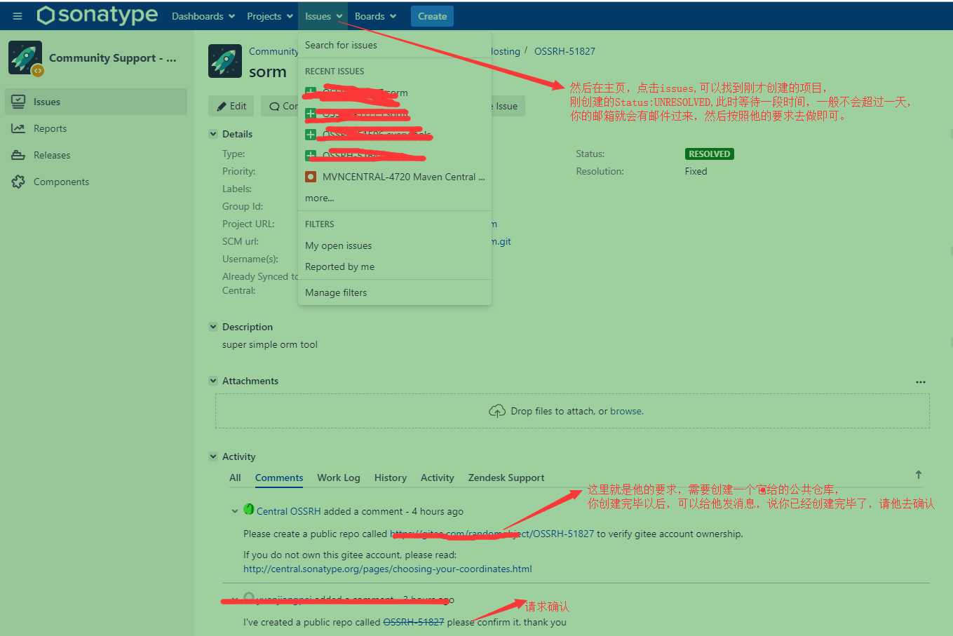Expand the Dashboards dropdown menu
The height and width of the screenshot is (636, 953).
[x=203, y=16]
